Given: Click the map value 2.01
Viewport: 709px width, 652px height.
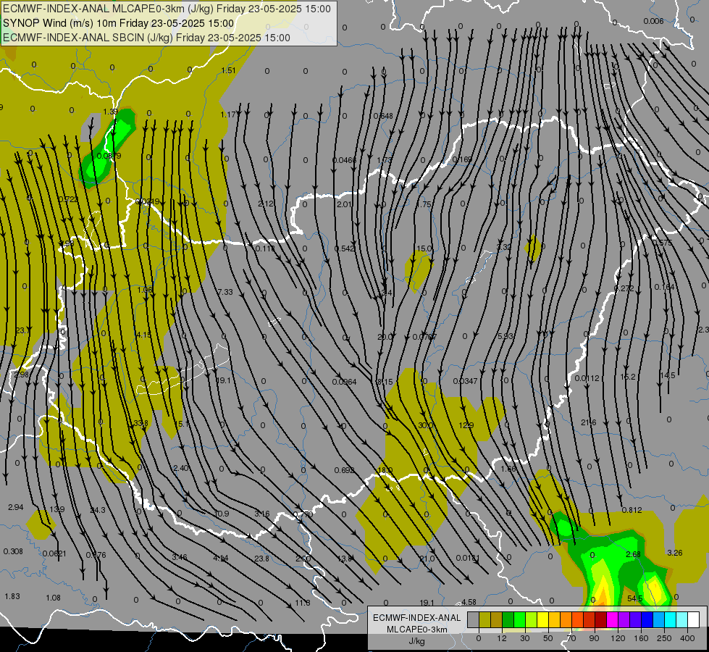Looking at the screenshot, I should point(344,204).
